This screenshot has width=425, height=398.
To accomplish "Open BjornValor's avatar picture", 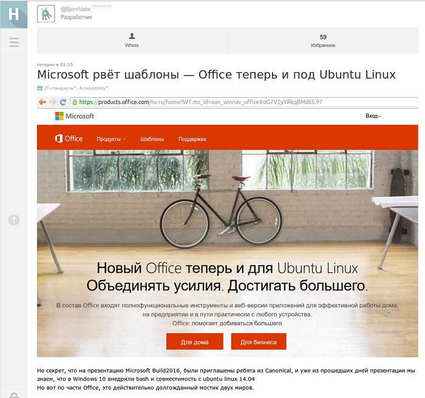I will click(46, 13).
